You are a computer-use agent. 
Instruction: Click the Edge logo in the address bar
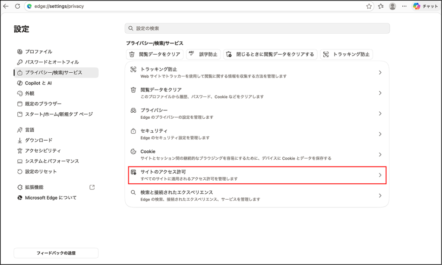pos(29,6)
